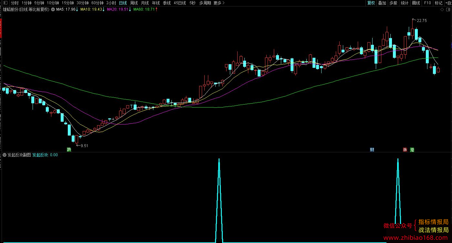Image resolution: width=452 pixels, height=243 pixels.
Task: Click the MA60: 18.71 label
Action: click(x=144, y=9)
